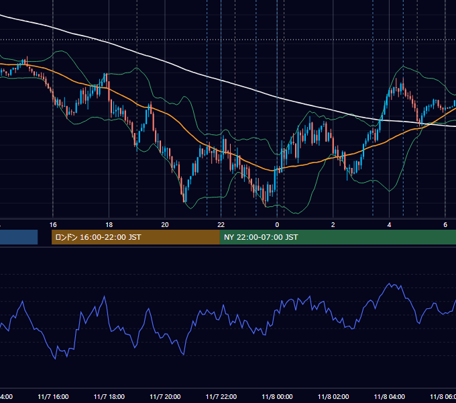456x403 pixels.
Task: Click the NY 22:00-07:00 JST session bar
Action: click(337, 237)
